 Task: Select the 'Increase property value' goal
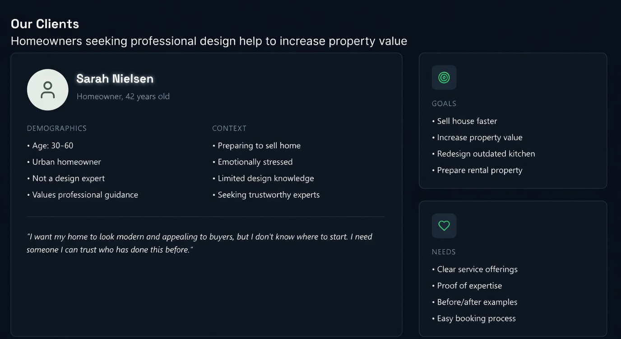[x=480, y=137]
